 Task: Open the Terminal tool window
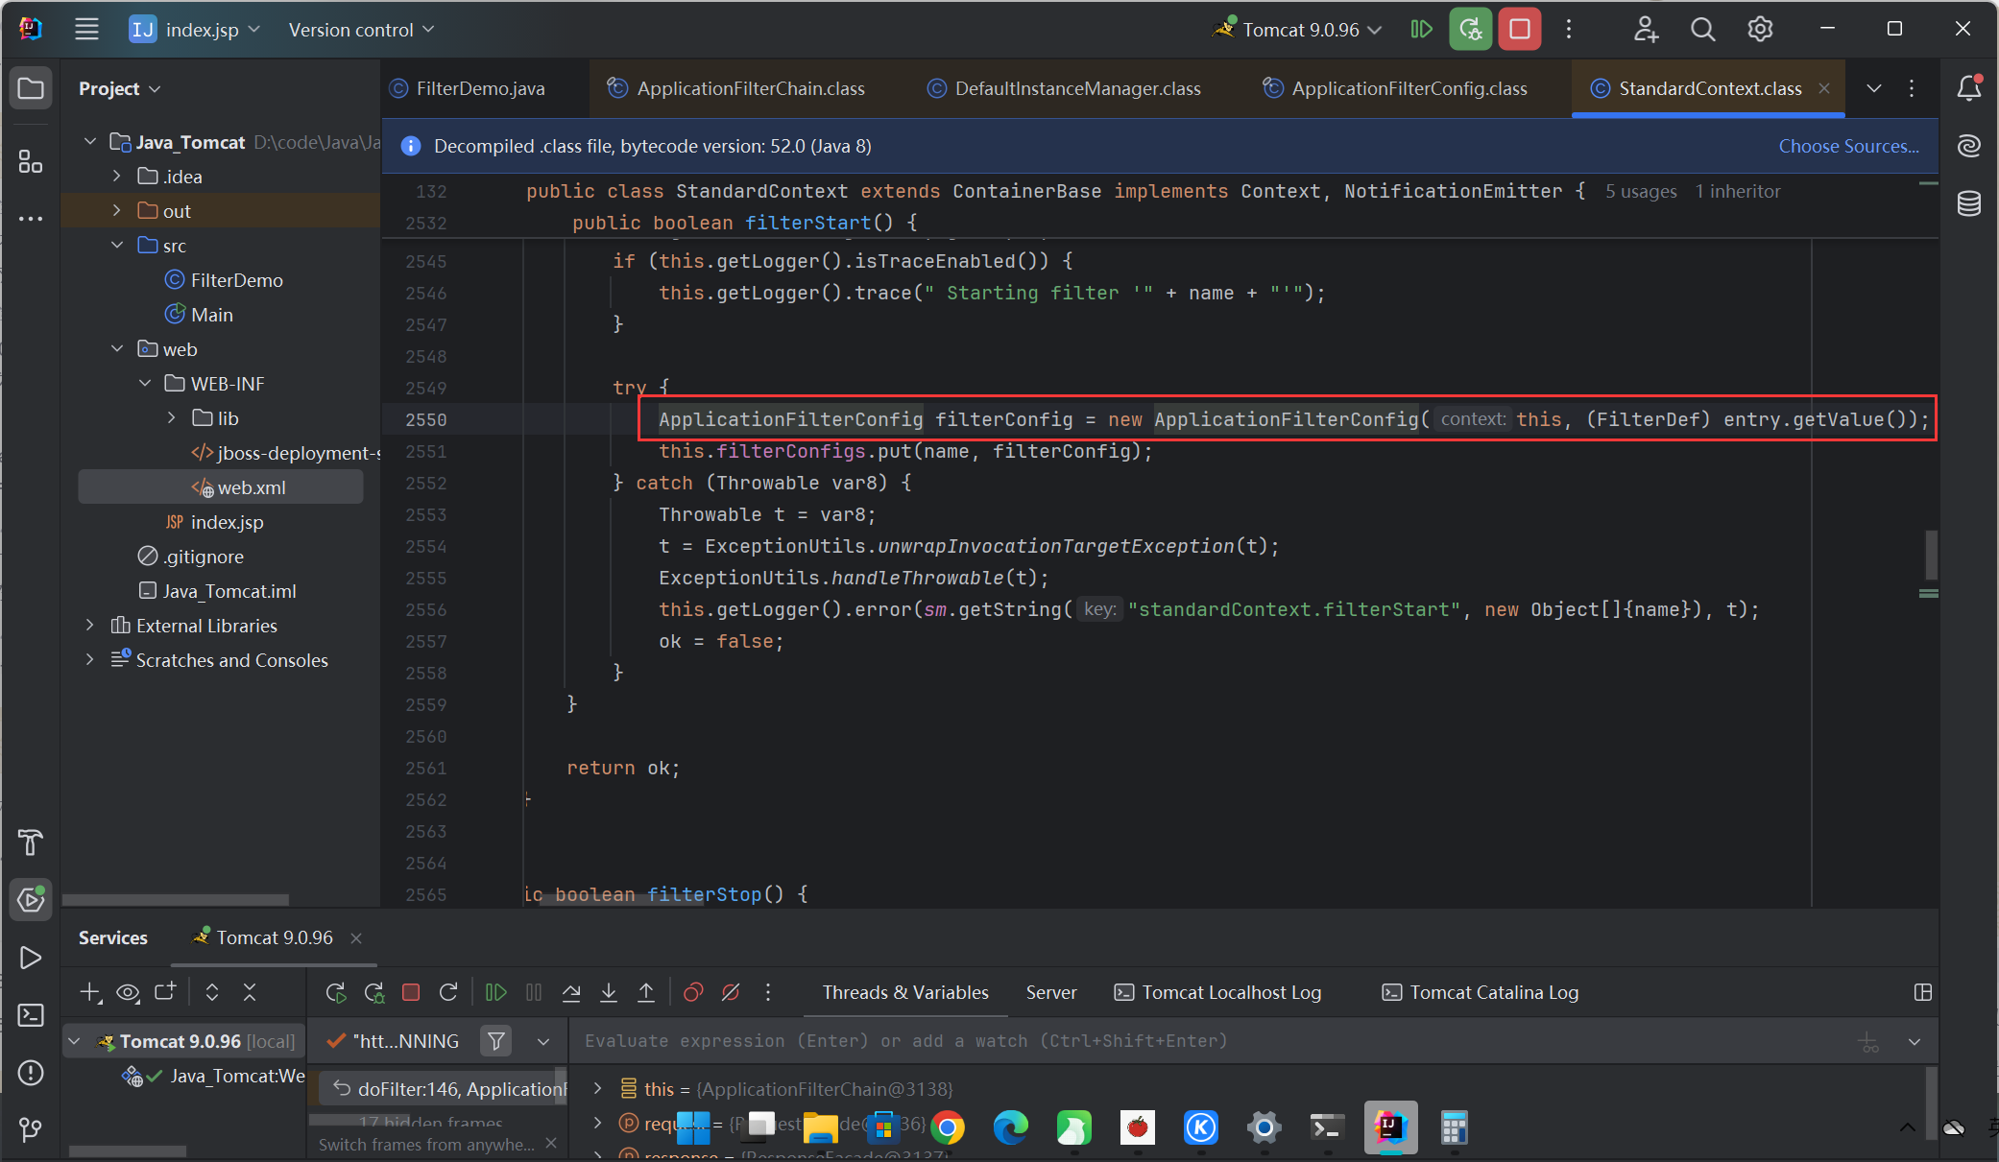(x=31, y=1015)
